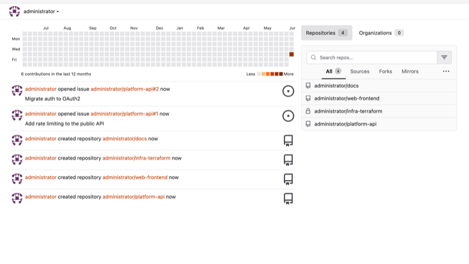The width and height of the screenshot is (469, 264).
Task: Click administrator name in platform-api#1 activity row
Action: click(41, 114)
